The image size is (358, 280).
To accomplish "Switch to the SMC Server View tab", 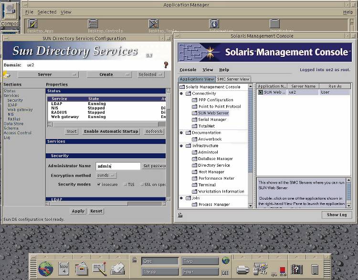I will [233, 79].
